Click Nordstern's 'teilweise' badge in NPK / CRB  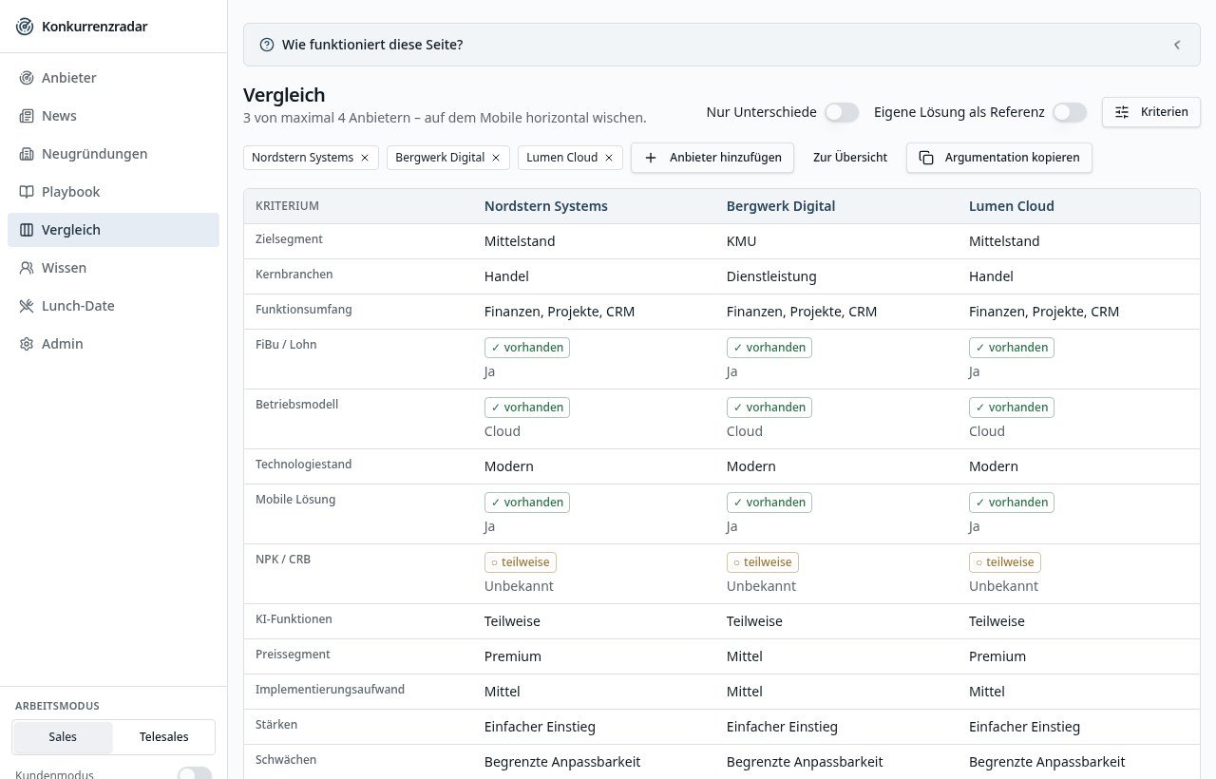[x=521, y=562]
